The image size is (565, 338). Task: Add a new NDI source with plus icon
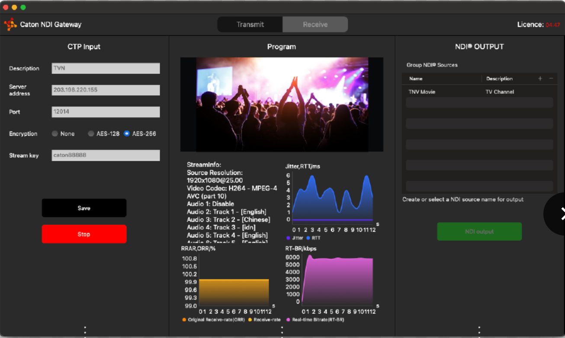coord(540,79)
